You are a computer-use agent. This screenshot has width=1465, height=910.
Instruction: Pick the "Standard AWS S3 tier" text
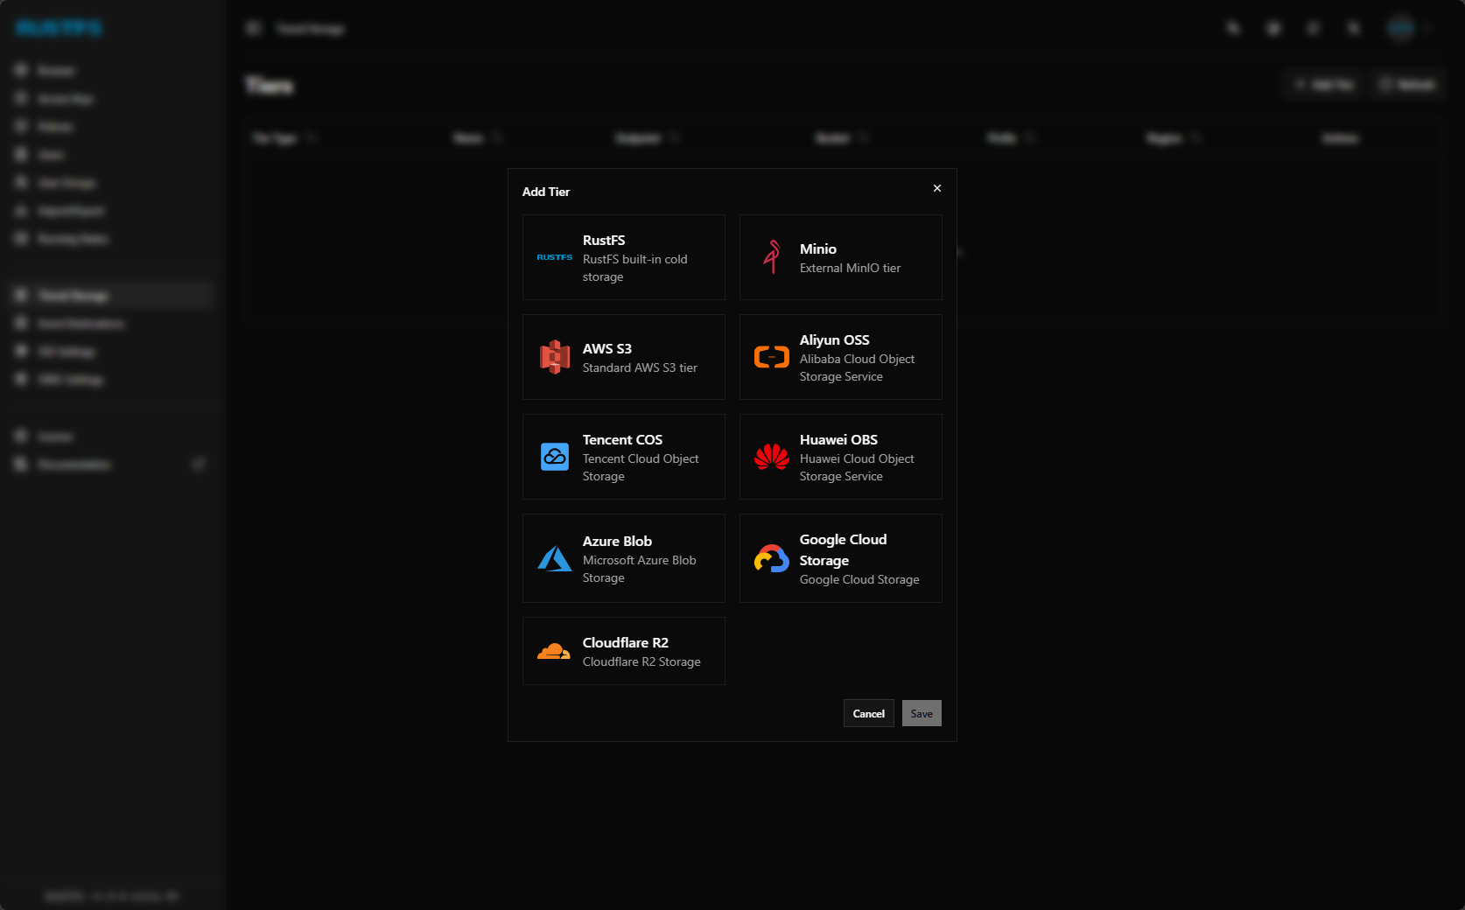coord(640,367)
